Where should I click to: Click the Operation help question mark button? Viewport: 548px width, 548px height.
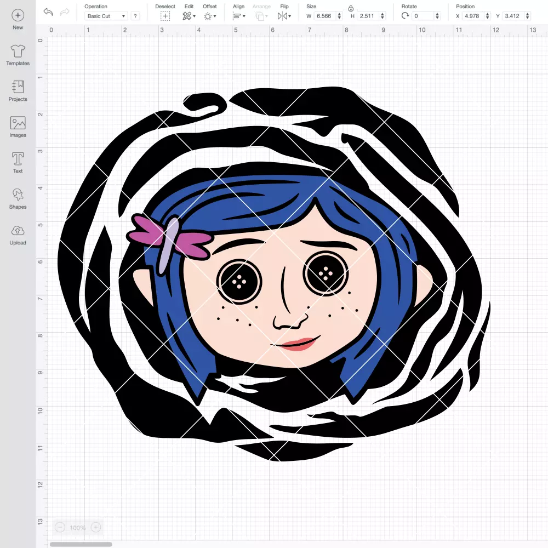tap(135, 16)
